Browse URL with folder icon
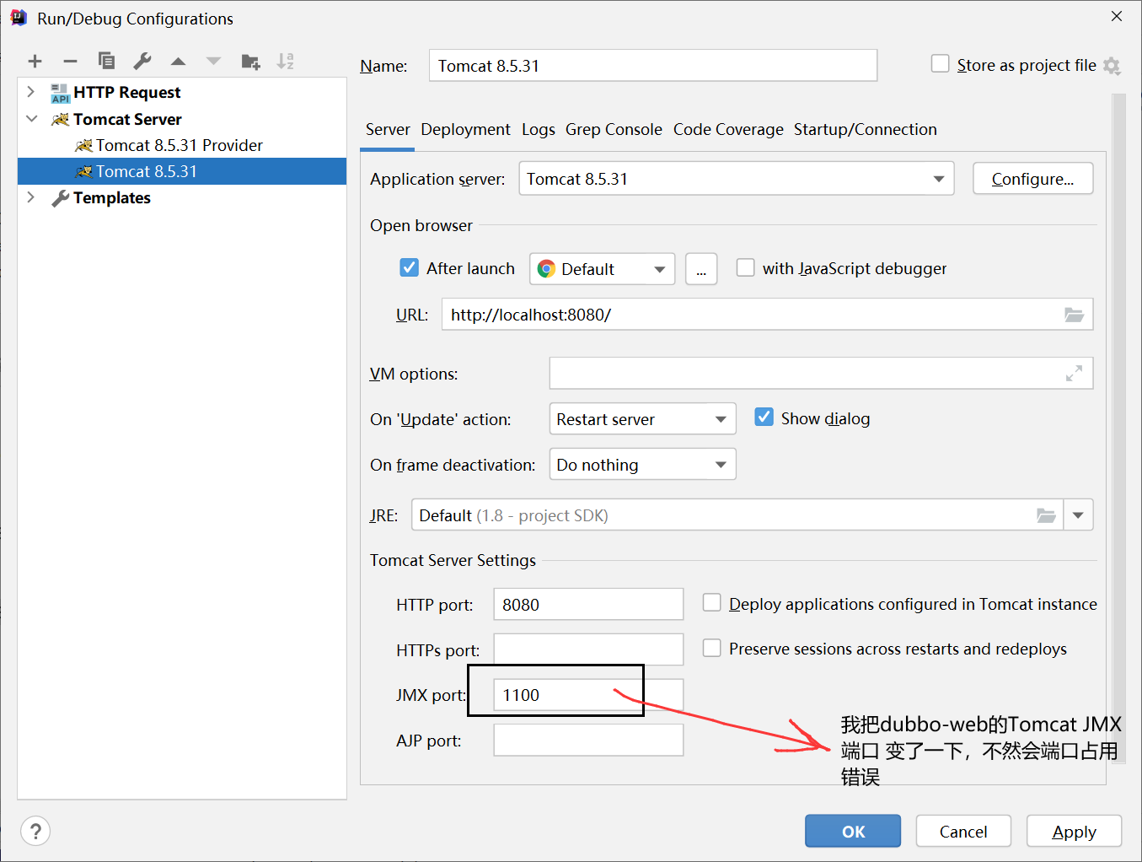The image size is (1142, 862). click(x=1074, y=315)
